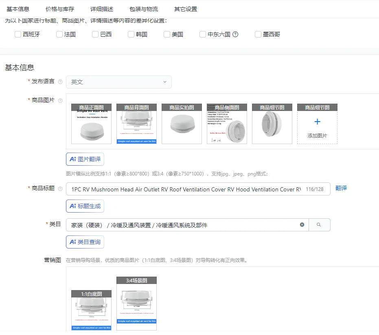
Task: Click the 翻译 link beside title
Action: (341, 188)
